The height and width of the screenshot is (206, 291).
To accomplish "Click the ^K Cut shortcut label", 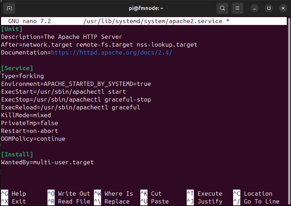I will coord(151,194).
